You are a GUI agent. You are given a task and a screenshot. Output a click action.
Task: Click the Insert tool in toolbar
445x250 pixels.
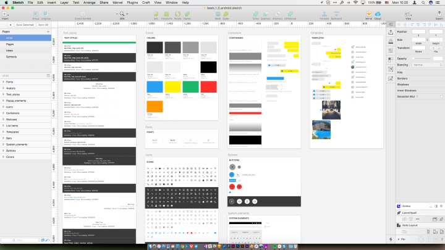(5, 14)
